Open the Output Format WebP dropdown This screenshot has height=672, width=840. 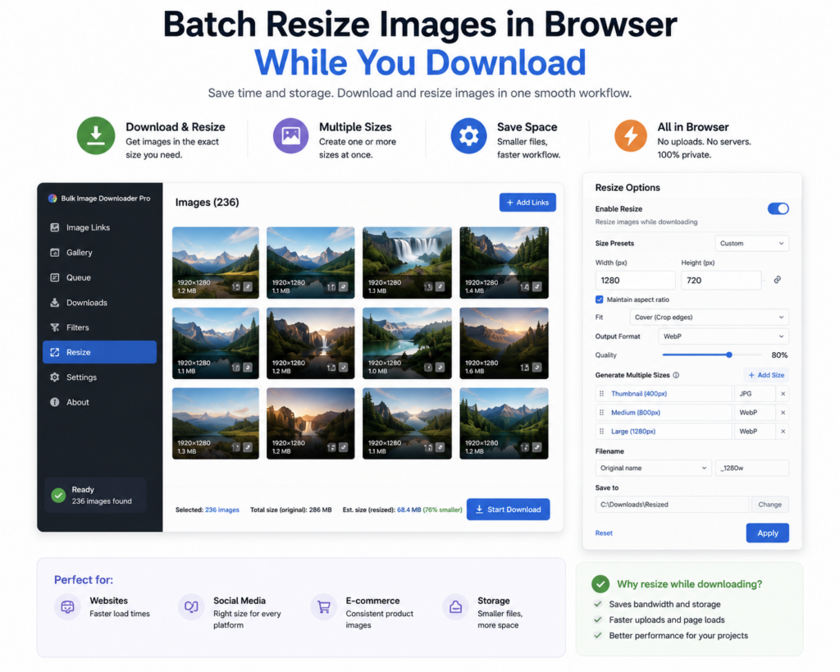pos(724,336)
